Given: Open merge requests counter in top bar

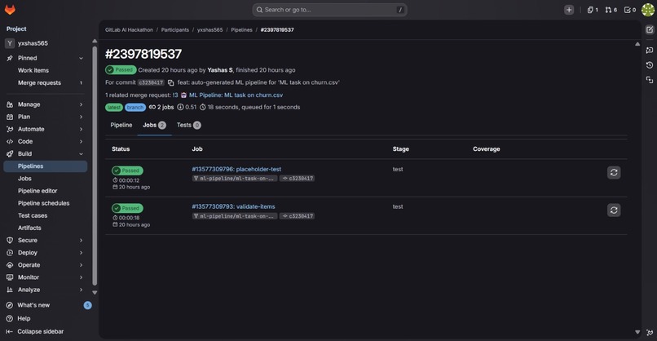Looking at the screenshot, I should point(611,10).
